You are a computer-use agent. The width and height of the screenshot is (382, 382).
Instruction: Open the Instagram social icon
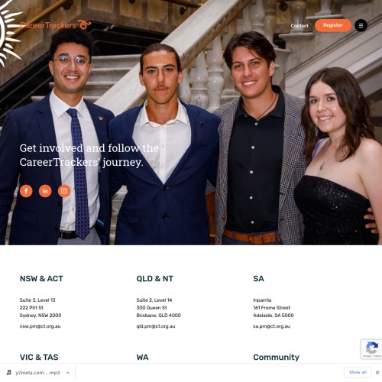64,191
